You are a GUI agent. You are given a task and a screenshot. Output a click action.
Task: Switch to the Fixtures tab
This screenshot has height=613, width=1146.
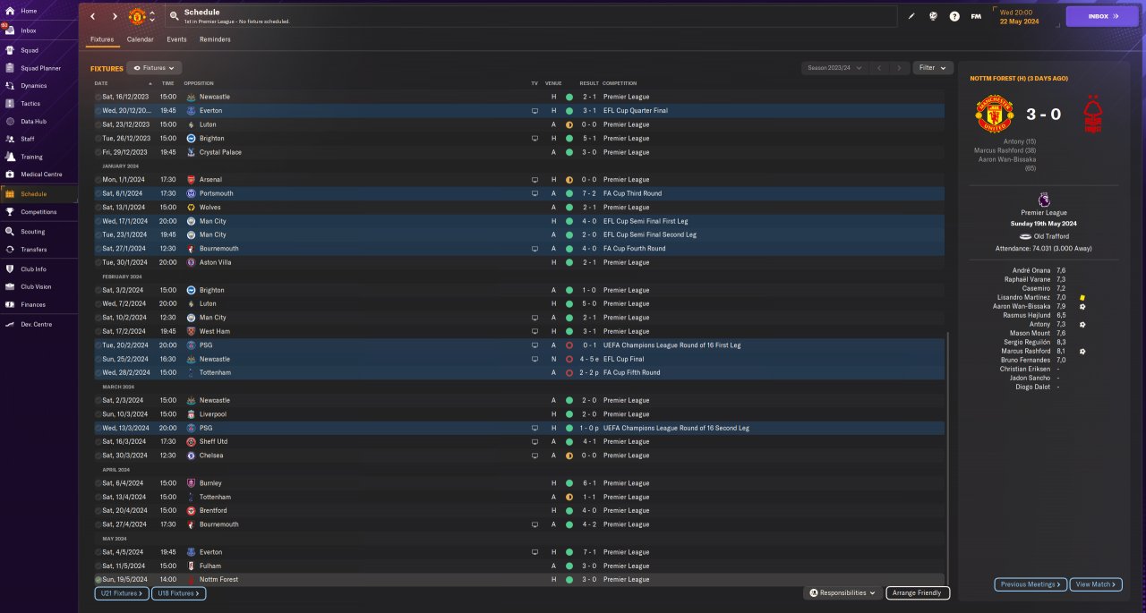[102, 39]
